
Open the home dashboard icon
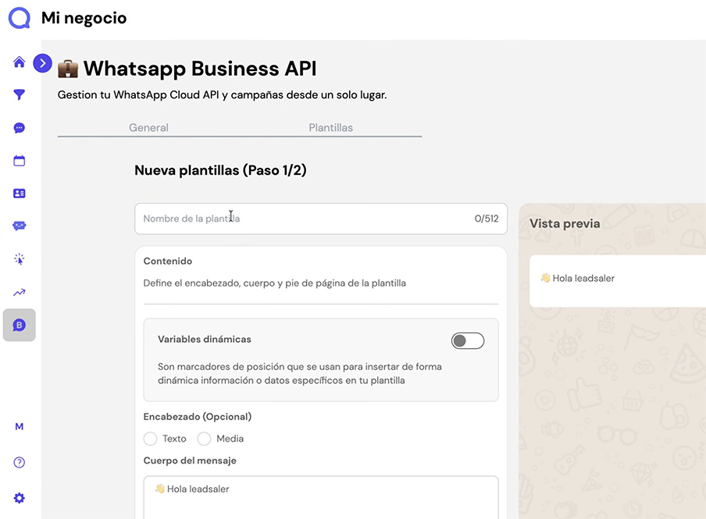[x=19, y=62]
